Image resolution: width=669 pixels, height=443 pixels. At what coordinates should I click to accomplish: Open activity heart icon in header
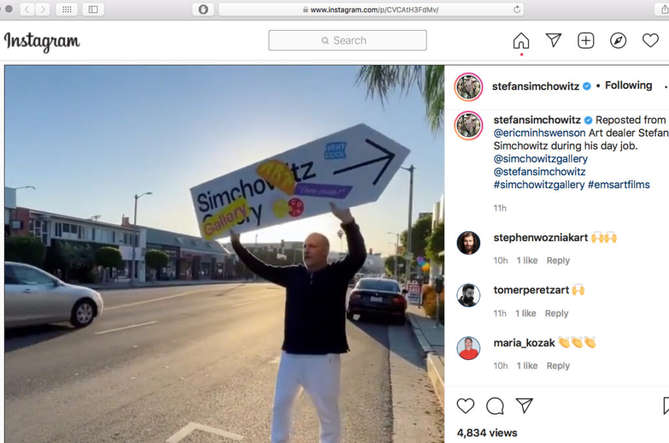[650, 41]
